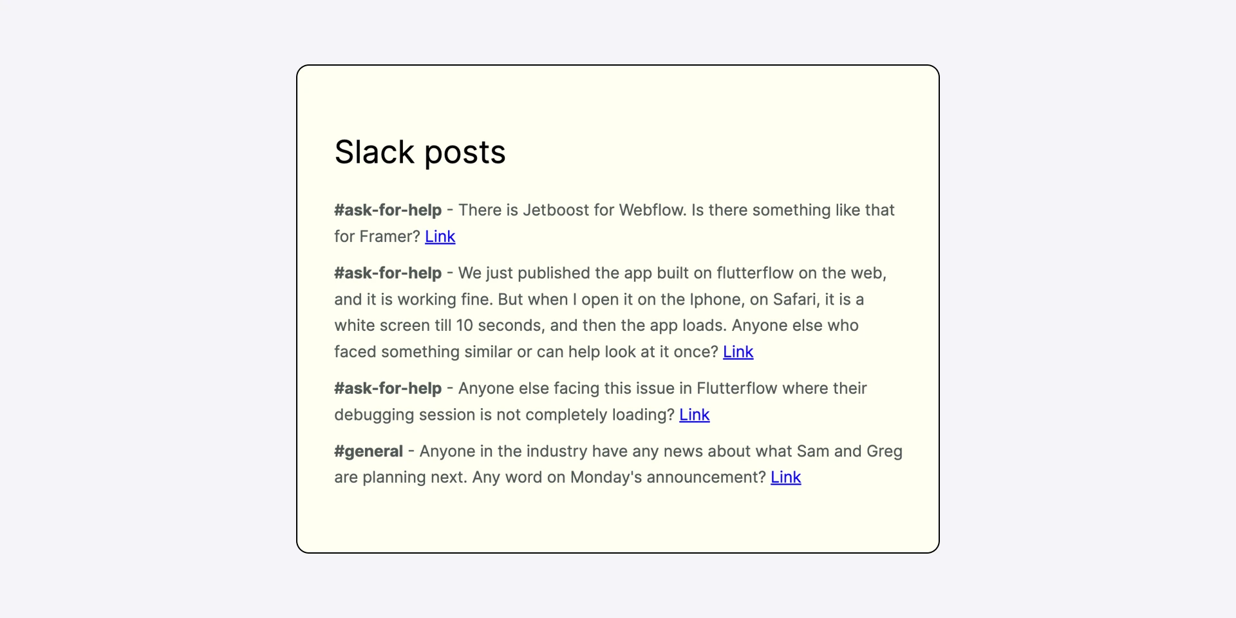Click the #ask-for-help tag before the Jetboost post
Screen dimensions: 1236x618
[x=388, y=211]
